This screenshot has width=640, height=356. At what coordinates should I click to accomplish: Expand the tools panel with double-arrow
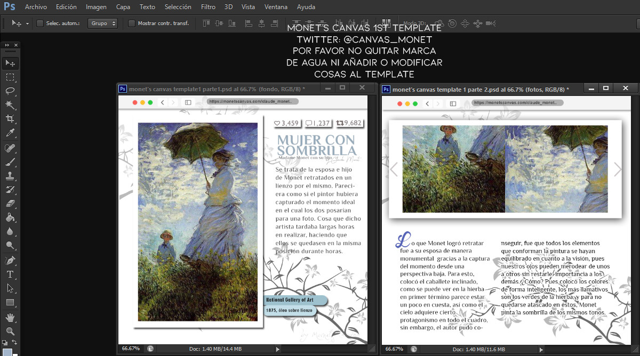click(x=7, y=46)
